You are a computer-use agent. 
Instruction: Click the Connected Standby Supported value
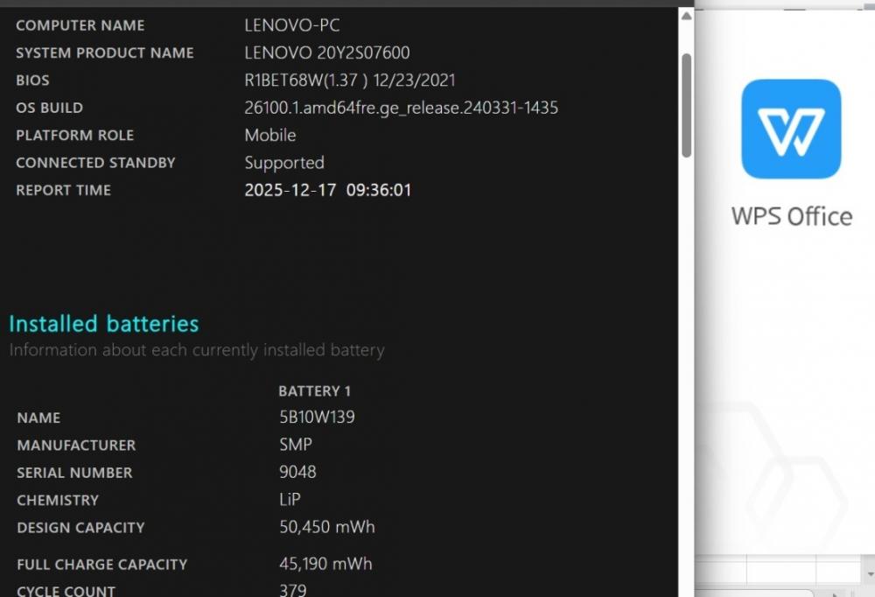pyautogui.click(x=284, y=163)
